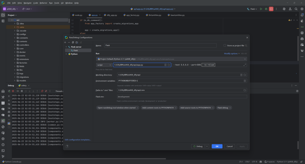Click OK to save the configuration
The width and height of the screenshot is (305, 164).
[217, 146]
